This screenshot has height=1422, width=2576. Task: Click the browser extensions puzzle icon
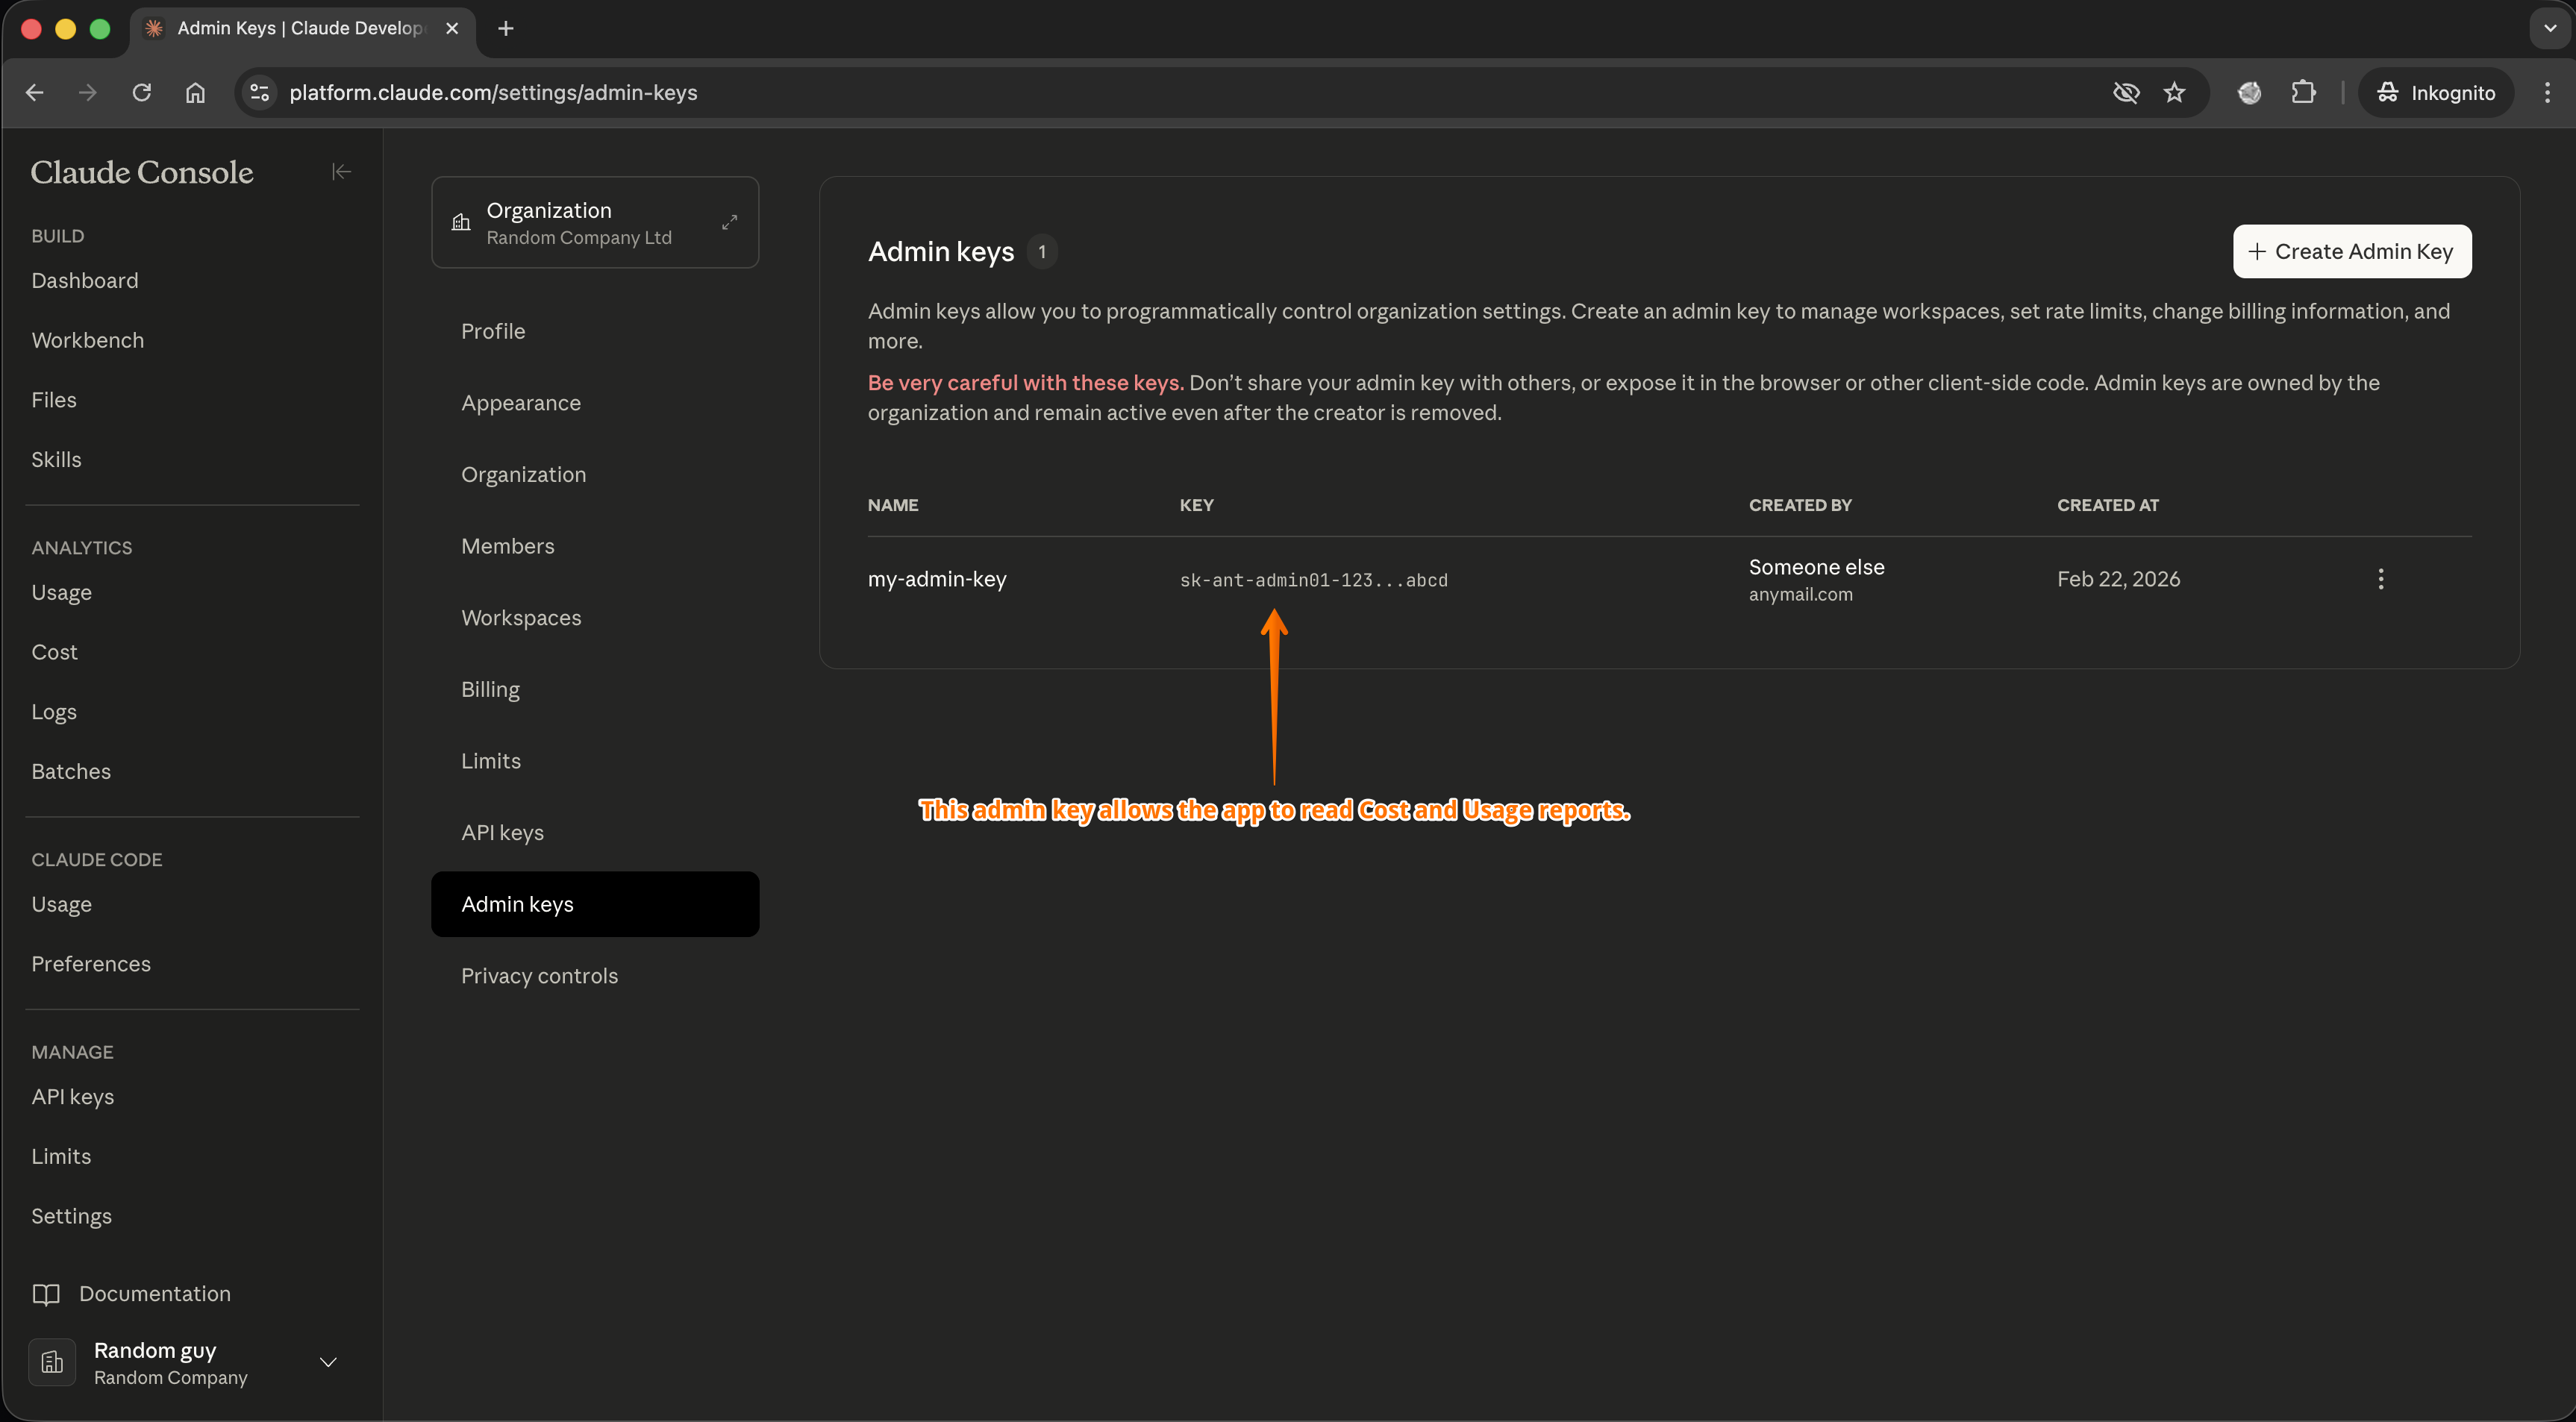(x=2304, y=92)
